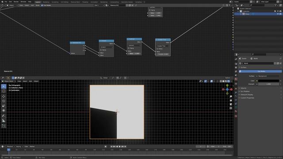This screenshot has height=159, width=283.
Task: Open the viewport Options button
Action: (228, 78)
